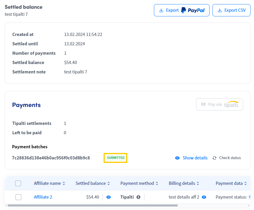
Task: Click the Pay via Tipalti button
Action: [219, 104]
